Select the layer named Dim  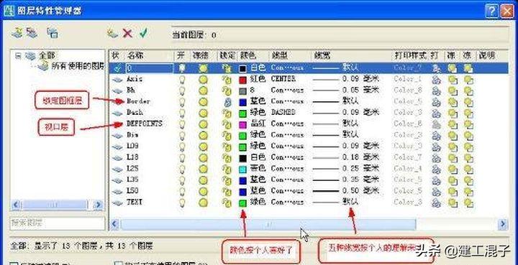[132, 135]
